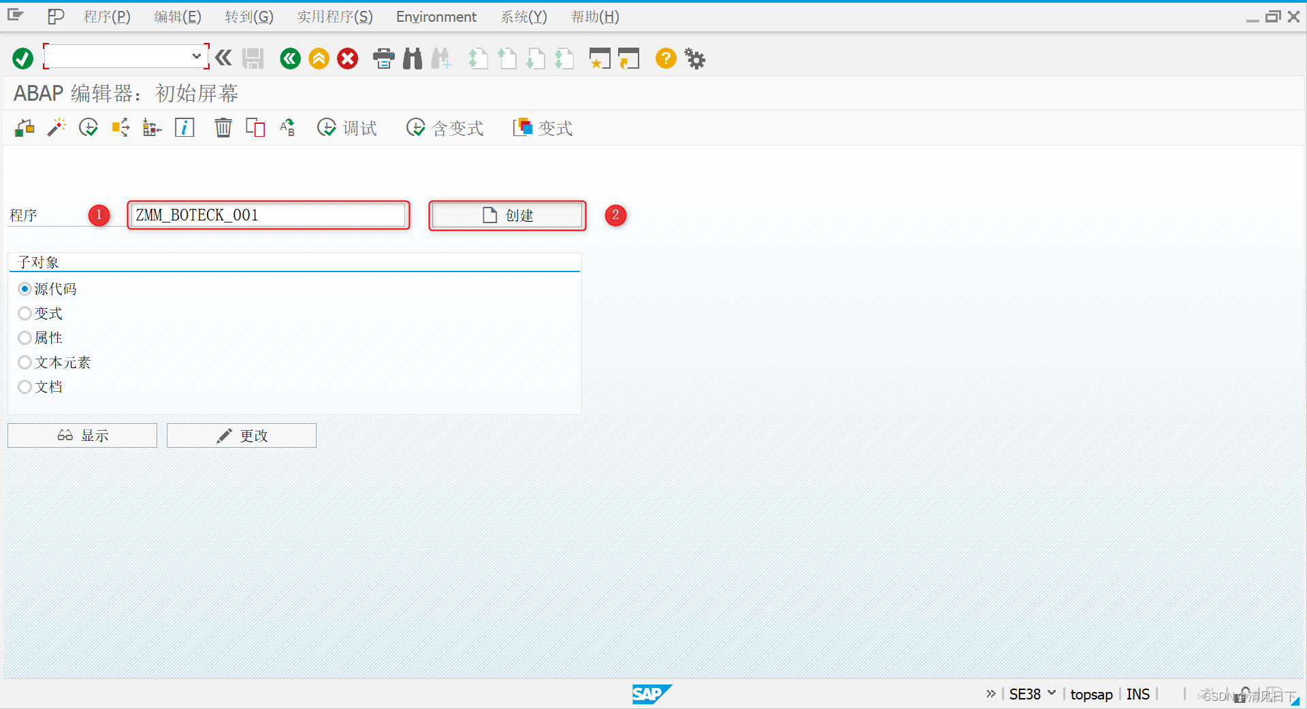This screenshot has width=1307, height=709.
Task: Click the 调试 (debug) execute icon
Action: pos(346,128)
